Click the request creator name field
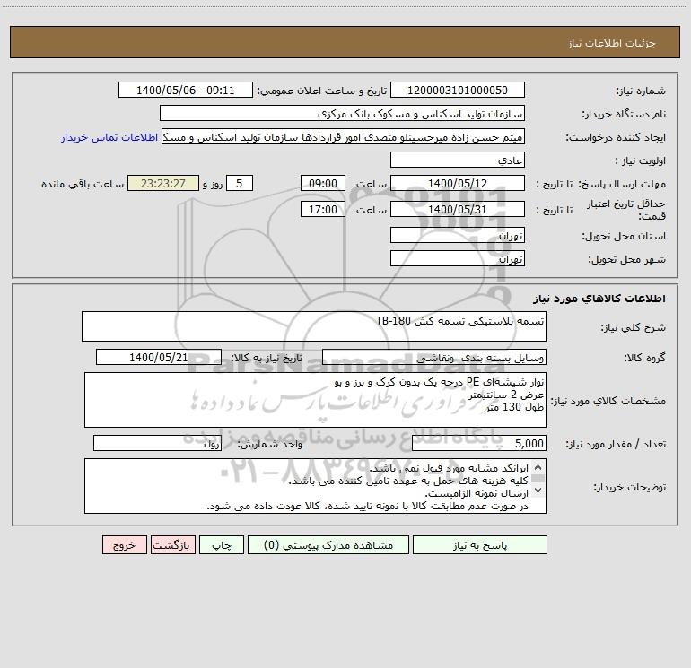Viewport: 691px width, 668px height. tap(344, 136)
